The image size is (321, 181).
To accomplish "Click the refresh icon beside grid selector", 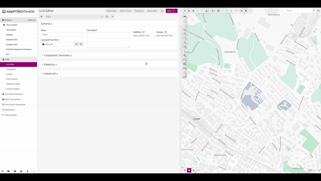I will (107, 17).
